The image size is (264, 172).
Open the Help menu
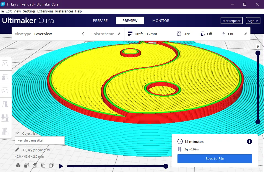[79, 11]
